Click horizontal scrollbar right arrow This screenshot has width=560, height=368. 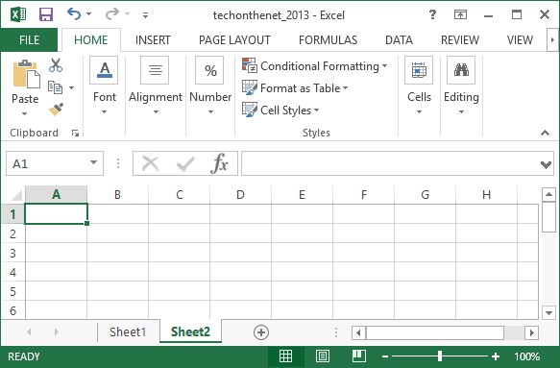(x=532, y=333)
